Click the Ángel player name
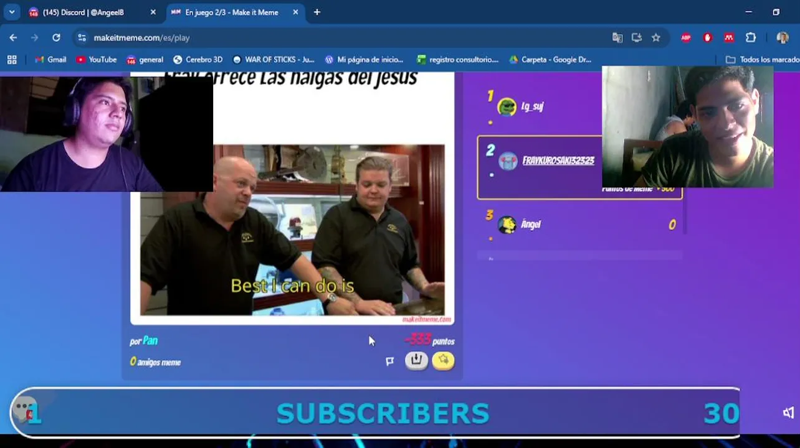This screenshot has height=448, width=800. [531, 224]
